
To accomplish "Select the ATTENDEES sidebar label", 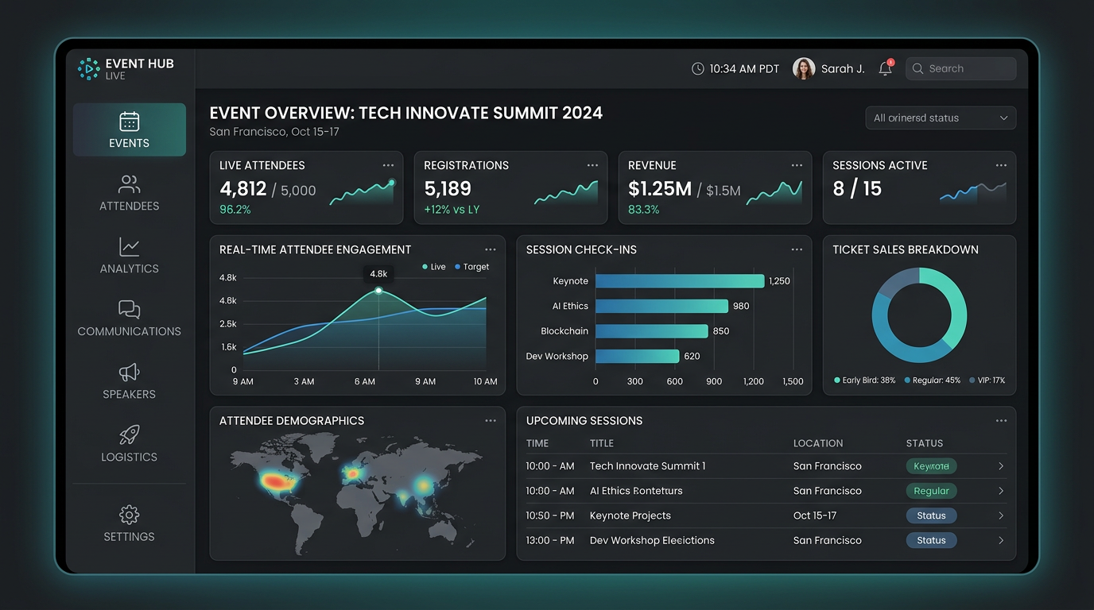I will [x=130, y=206].
